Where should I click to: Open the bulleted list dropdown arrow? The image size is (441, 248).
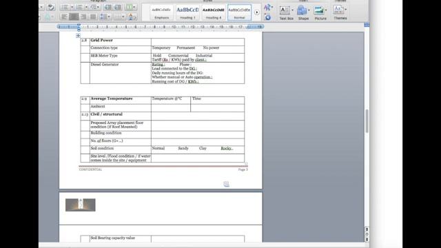click(72, 7)
